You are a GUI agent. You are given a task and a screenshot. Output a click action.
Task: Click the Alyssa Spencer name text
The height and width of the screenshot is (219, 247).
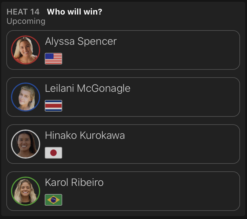(x=81, y=42)
